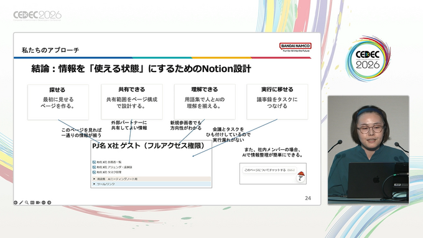Click the 理解できる card
The height and width of the screenshot is (238, 423).
(x=205, y=102)
